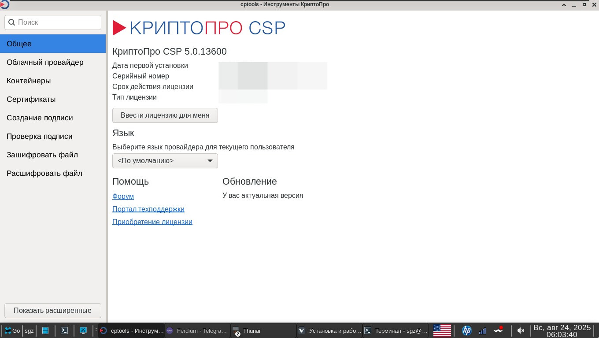Launch the file manager from the panel launcher

click(x=45, y=331)
